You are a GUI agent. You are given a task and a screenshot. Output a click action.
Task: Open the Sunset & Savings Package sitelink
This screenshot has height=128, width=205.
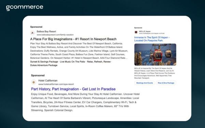coord(44,62)
